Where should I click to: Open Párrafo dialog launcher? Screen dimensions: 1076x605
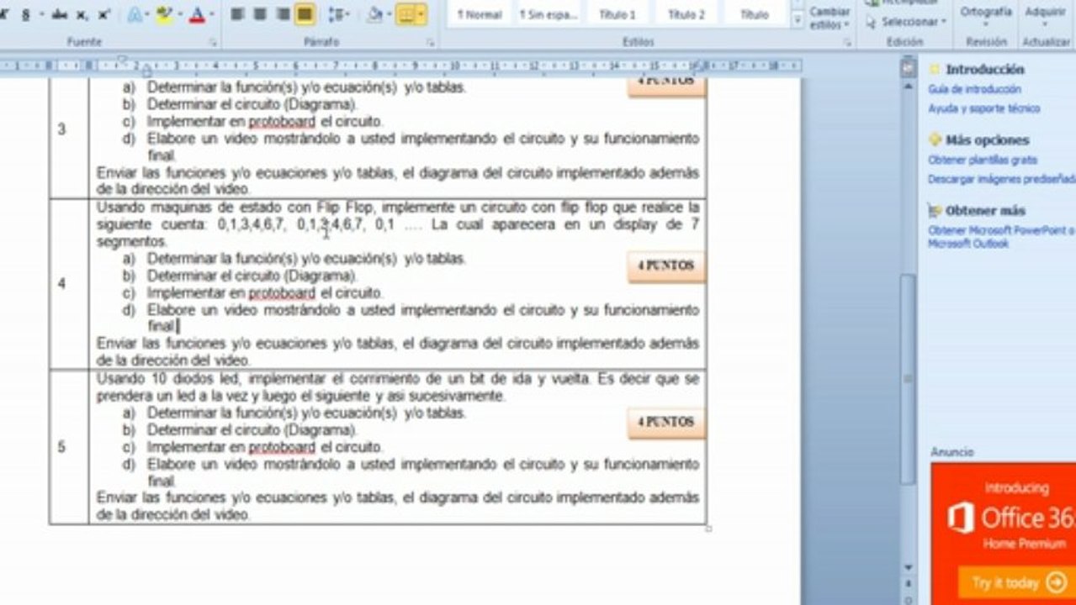(x=431, y=41)
